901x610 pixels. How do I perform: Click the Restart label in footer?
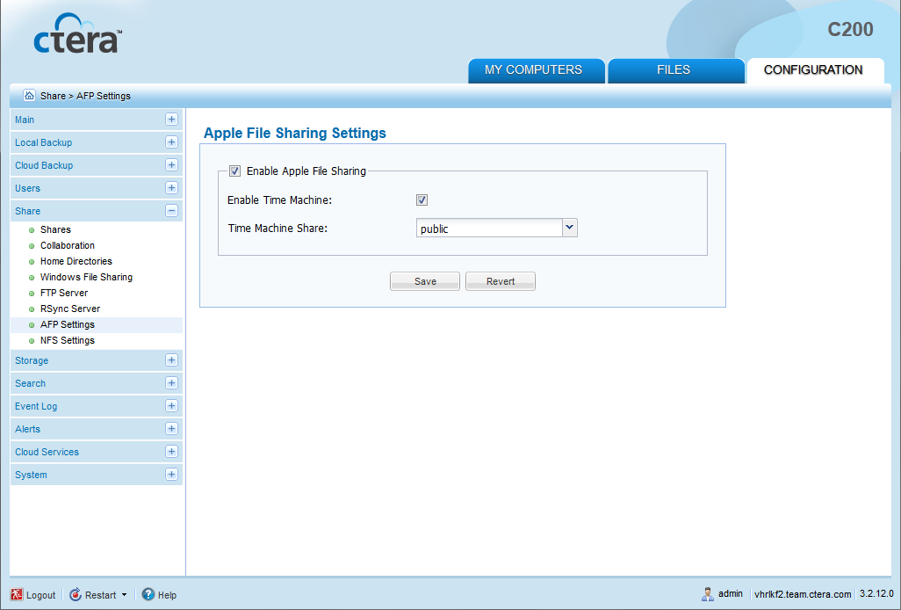(101, 595)
